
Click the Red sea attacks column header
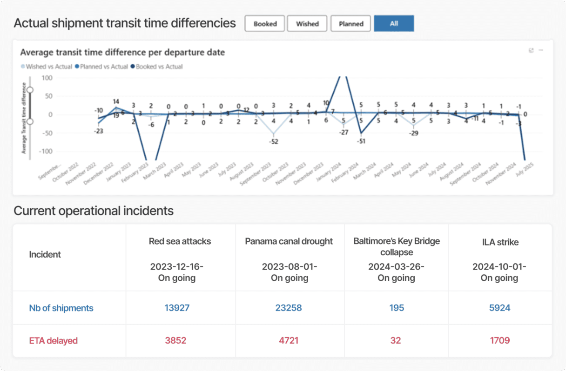(x=180, y=241)
